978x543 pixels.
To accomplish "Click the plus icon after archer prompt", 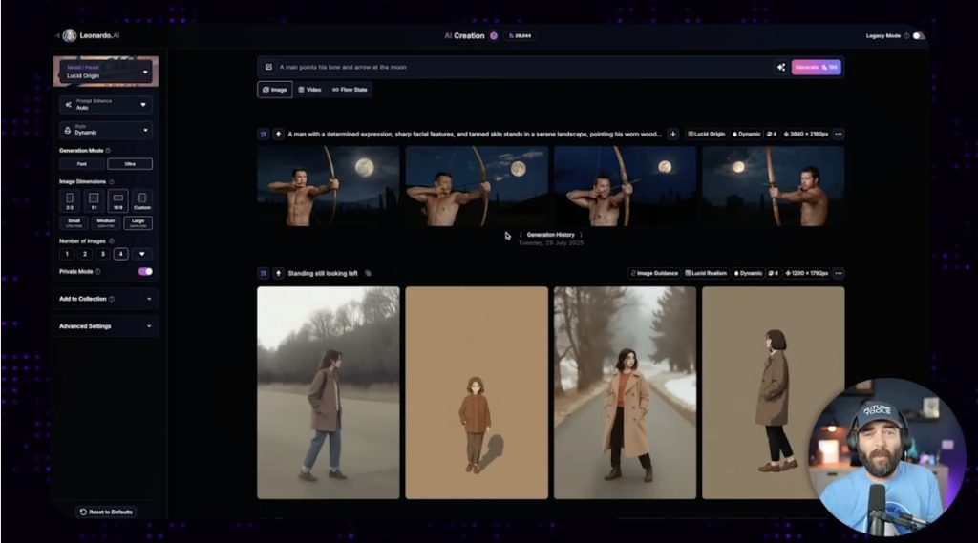I will [672, 135].
